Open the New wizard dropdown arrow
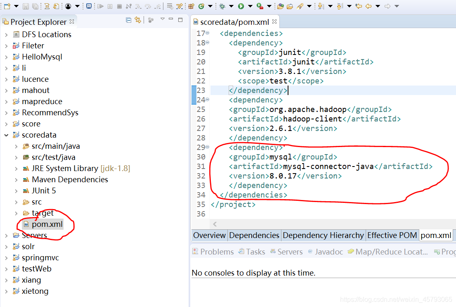This screenshot has height=307, width=456. tap(16, 6)
